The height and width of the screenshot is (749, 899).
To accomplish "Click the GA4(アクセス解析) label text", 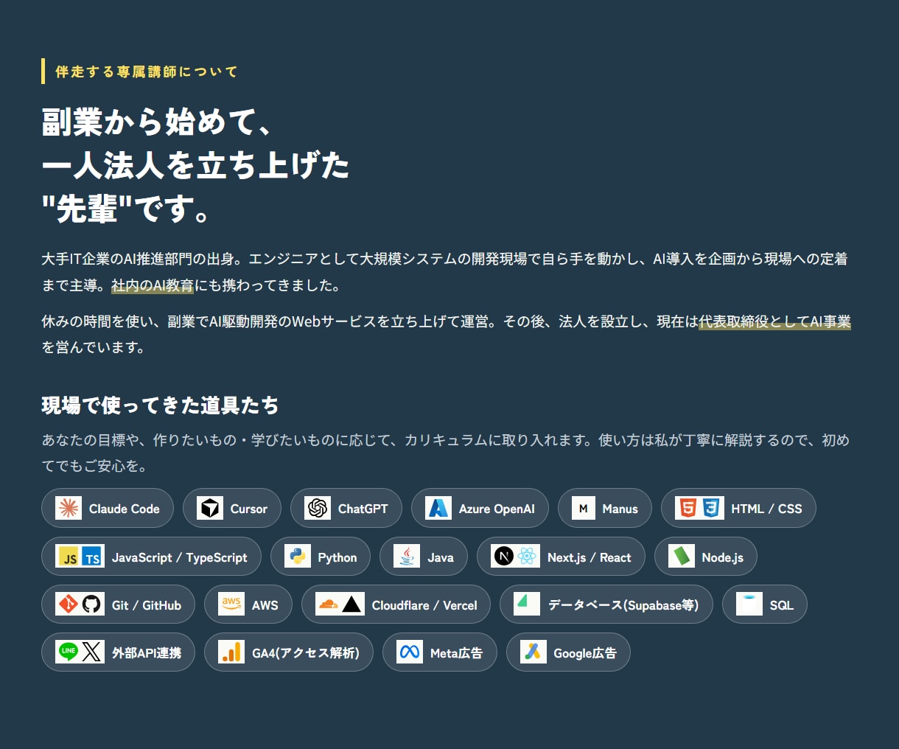I will click(x=306, y=652).
